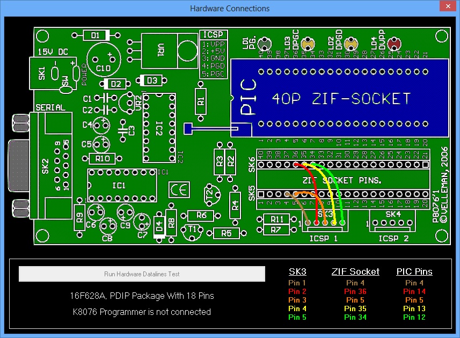Select the R9 resistor

(79, 217)
